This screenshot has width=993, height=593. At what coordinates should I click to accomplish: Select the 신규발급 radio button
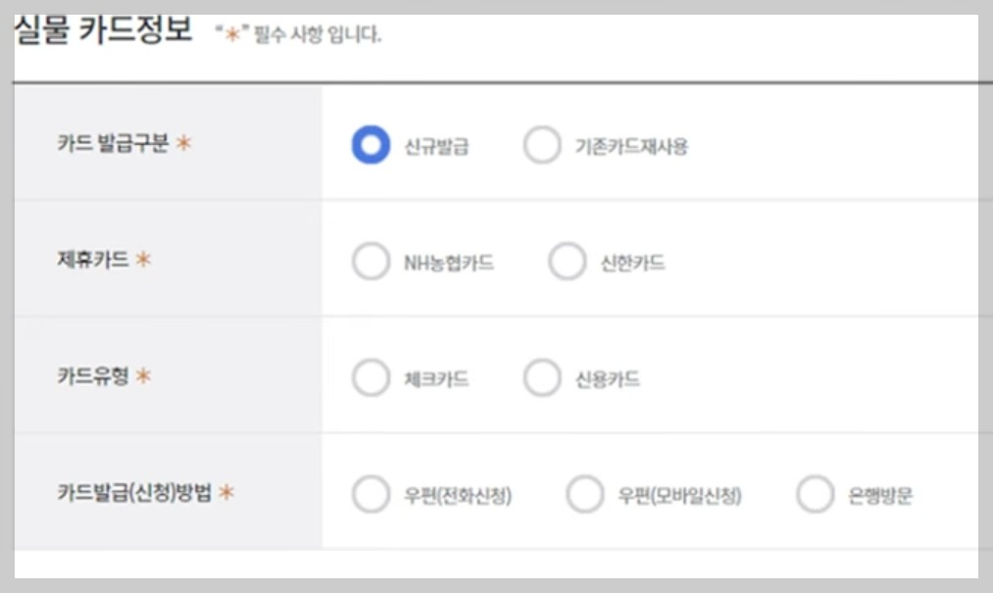[x=371, y=143]
